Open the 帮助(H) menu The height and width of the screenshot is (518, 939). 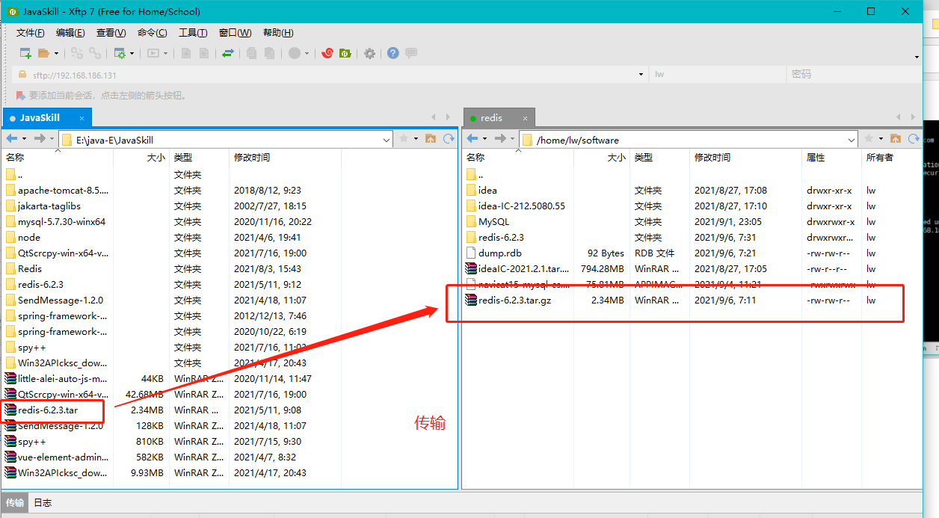coord(278,33)
